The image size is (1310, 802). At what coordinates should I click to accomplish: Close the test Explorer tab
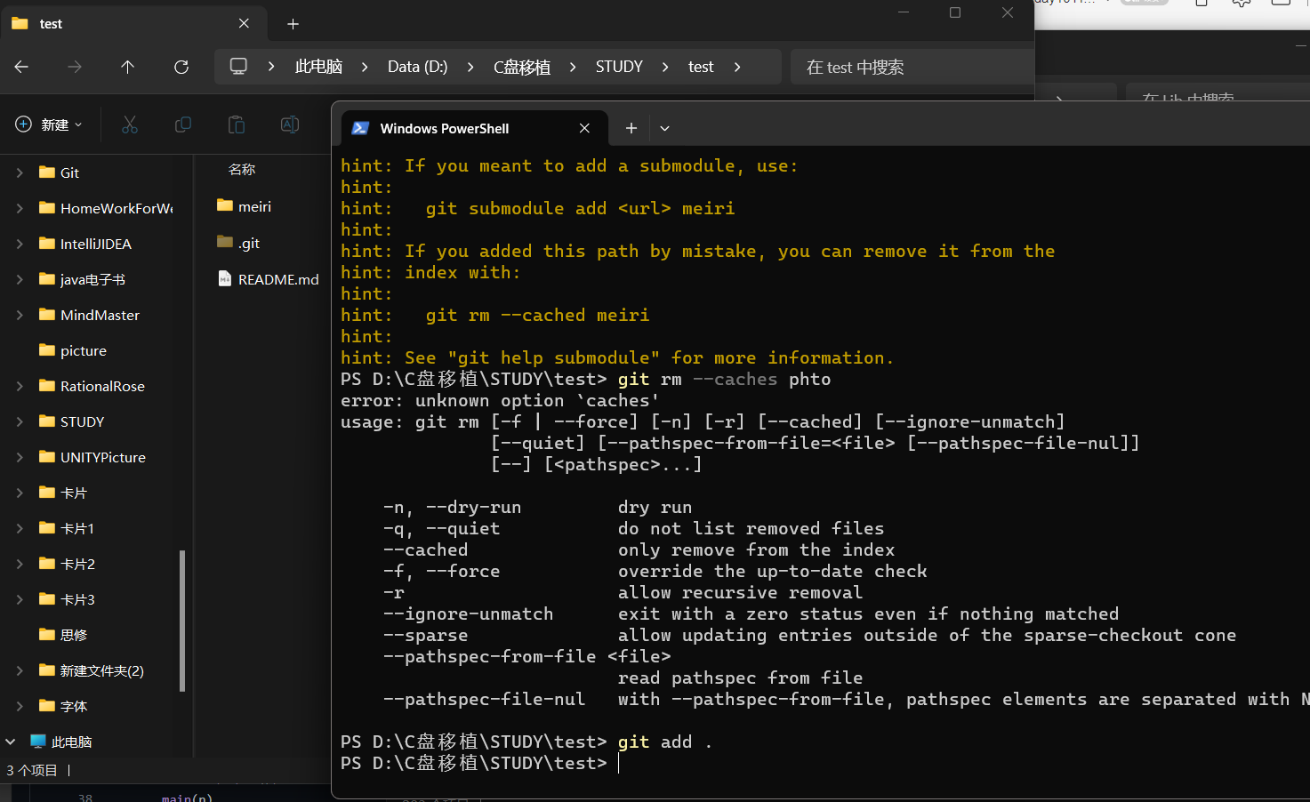click(x=244, y=23)
